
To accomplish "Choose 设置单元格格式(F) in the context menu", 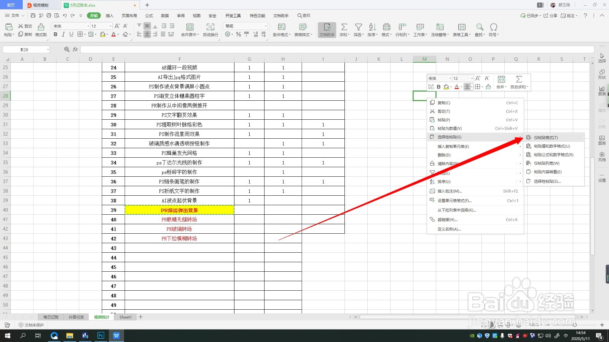I will point(475,201).
